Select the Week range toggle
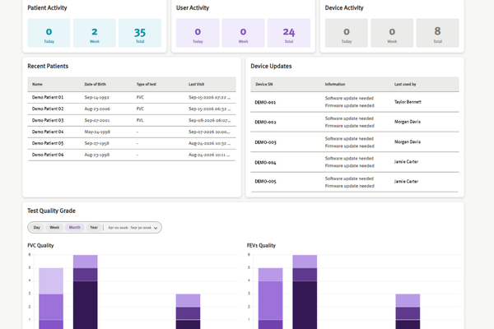This screenshot has width=494, height=329. (x=54, y=227)
